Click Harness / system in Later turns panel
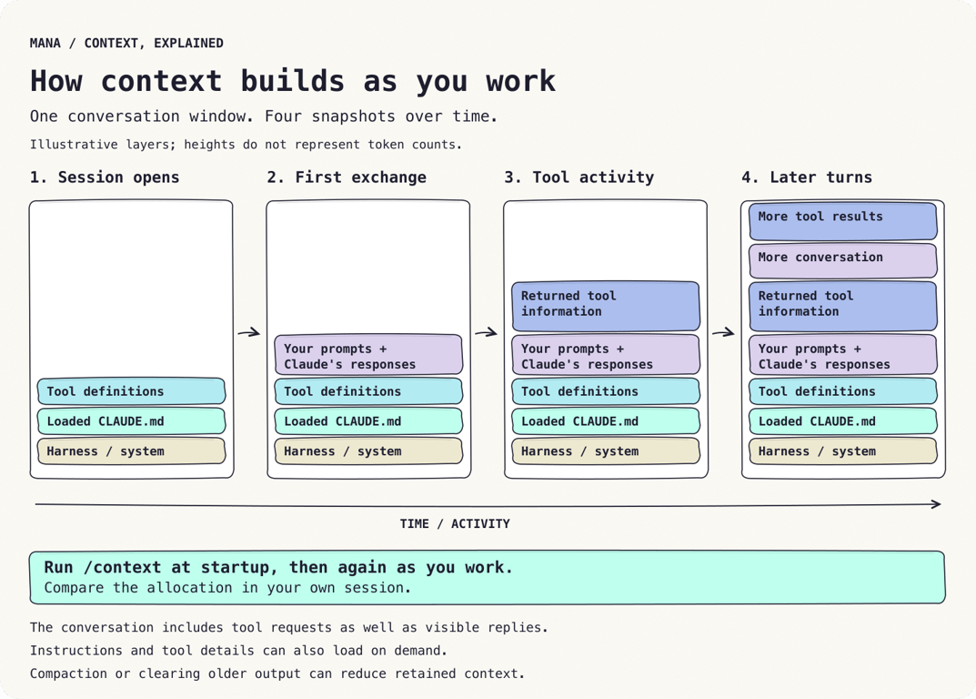The height and width of the screenshot is (699, 976). (x=843, y=451)
